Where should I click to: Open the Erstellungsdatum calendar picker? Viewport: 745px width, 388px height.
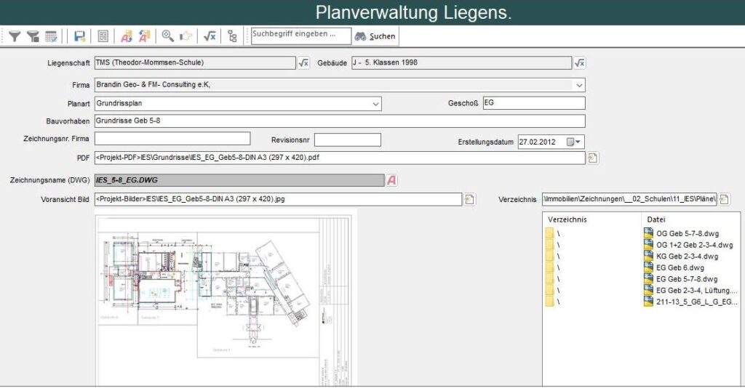coord(574,142)
